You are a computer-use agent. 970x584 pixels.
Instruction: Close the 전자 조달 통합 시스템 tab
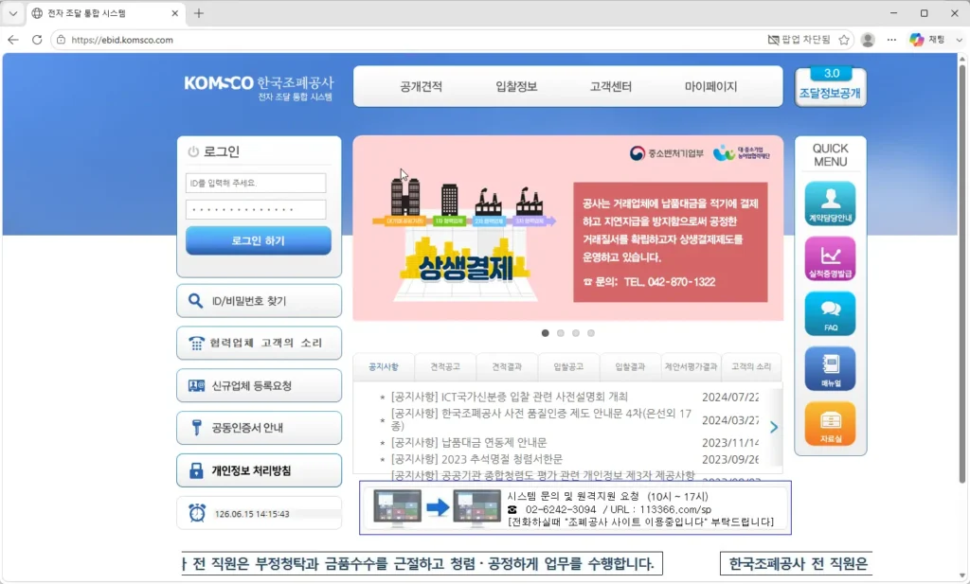point(174,13)
